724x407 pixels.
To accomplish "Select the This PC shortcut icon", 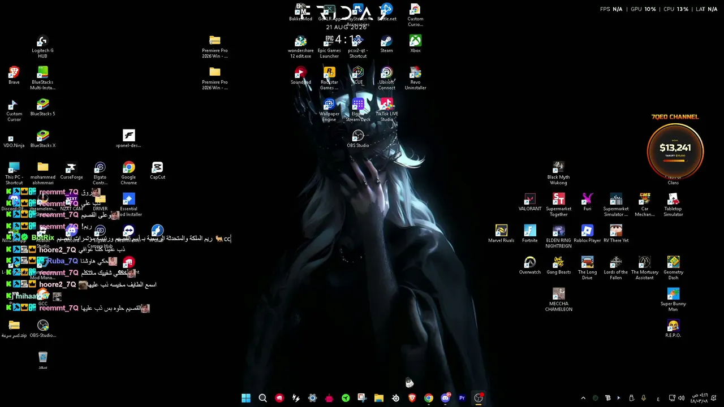I will point(14,174).
